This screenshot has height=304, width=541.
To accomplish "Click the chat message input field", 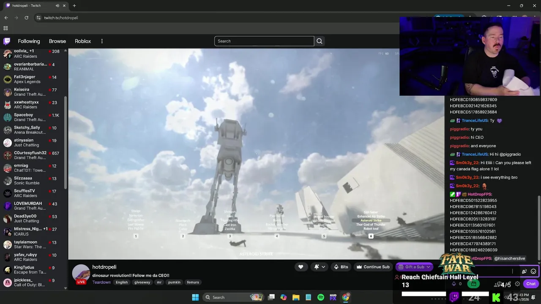I will click(493, 271).
